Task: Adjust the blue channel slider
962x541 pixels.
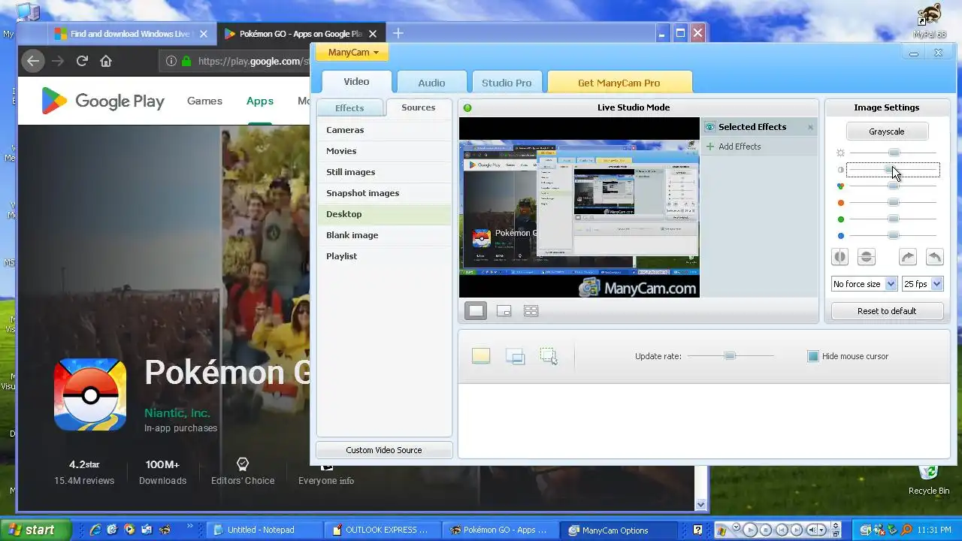Action: click(x=894, y=235)
